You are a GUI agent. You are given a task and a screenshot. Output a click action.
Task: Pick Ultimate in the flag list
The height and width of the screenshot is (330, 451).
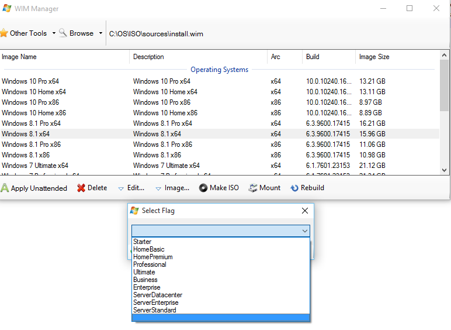click(x=144, y=272)
